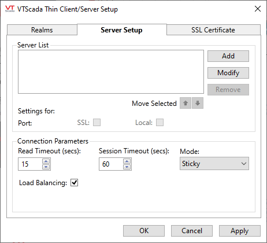Click the Move Selected up arrow
This screenshot has width=267, height=243.
coord(186,103)
